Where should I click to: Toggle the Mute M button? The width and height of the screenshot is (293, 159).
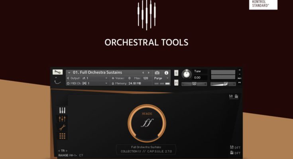click(176, 83)
